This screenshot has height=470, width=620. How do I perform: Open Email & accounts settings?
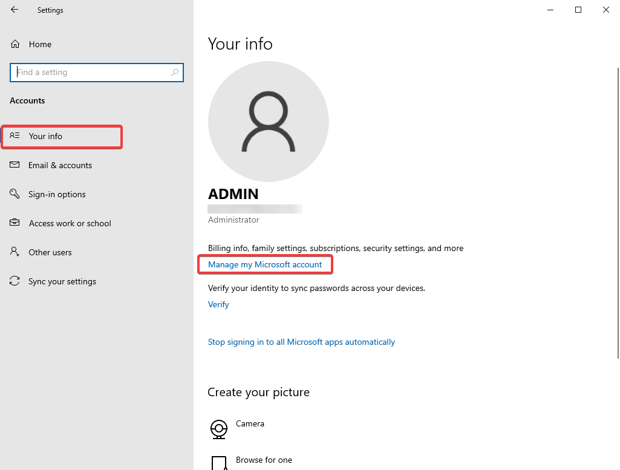click(x=60, y=165)
